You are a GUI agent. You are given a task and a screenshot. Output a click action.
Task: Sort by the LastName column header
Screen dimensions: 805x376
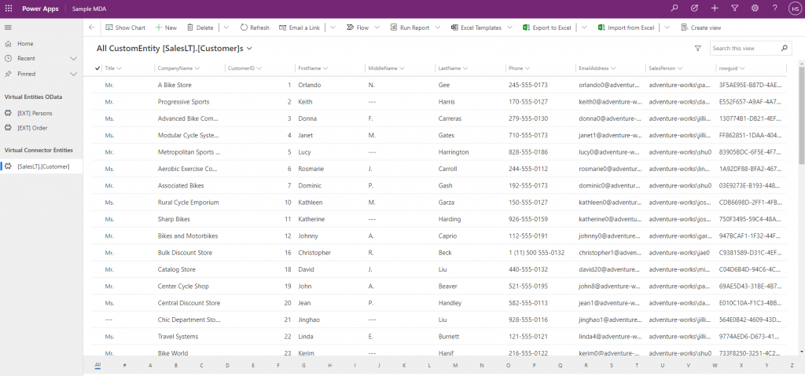coord(449,68)
